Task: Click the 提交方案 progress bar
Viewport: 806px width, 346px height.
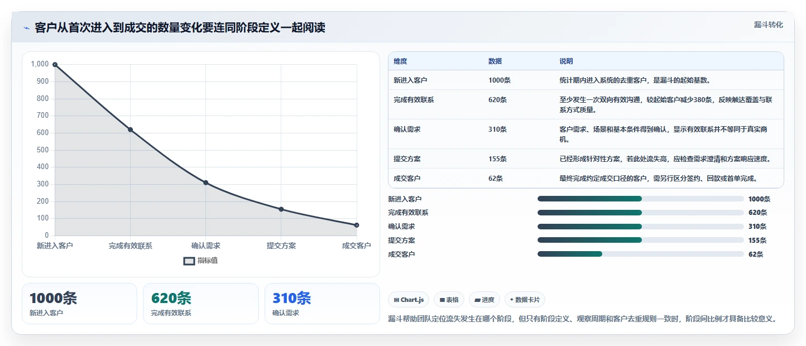Action: click(641, 240)
